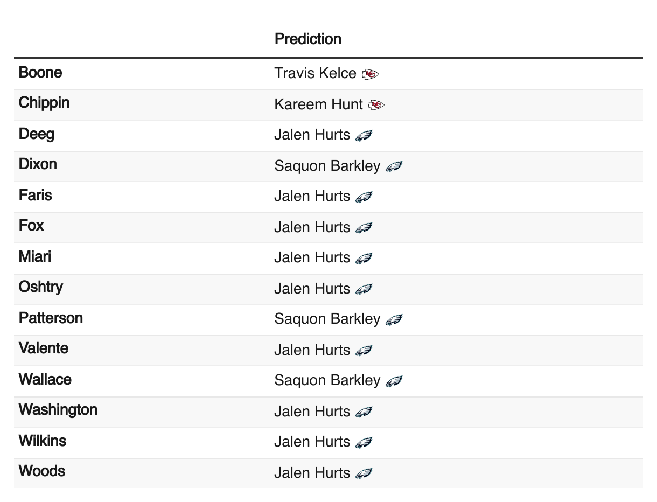Select the Wilkins name cell
This screenshot has width=657, height=502.
(43, 441)
